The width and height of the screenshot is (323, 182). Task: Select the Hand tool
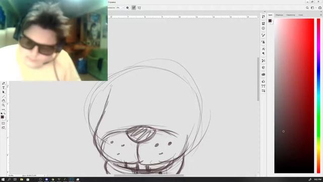click(x=4, y=101)
